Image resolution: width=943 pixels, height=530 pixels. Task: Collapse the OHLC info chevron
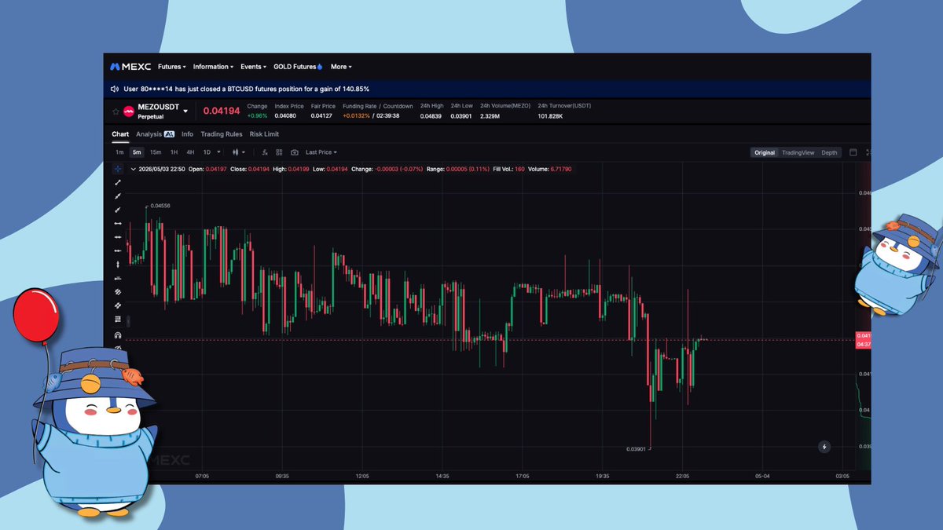click(134, 169)
